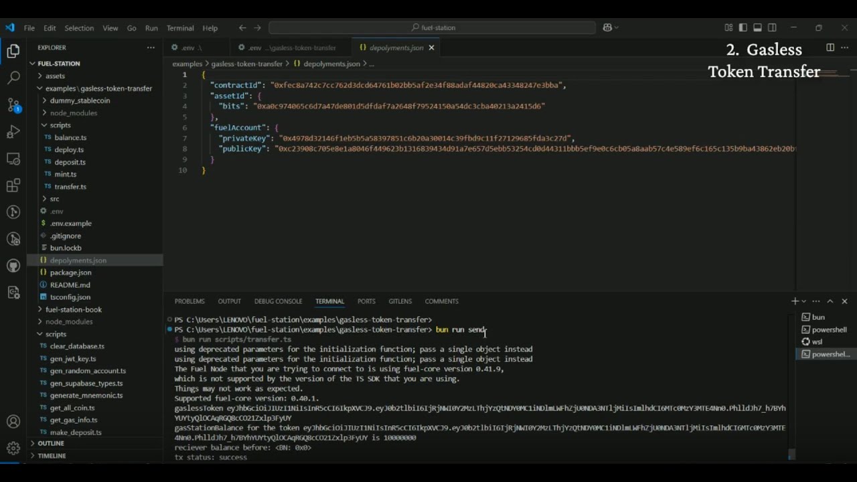Close the depolyments.json tab

(431, 48)
